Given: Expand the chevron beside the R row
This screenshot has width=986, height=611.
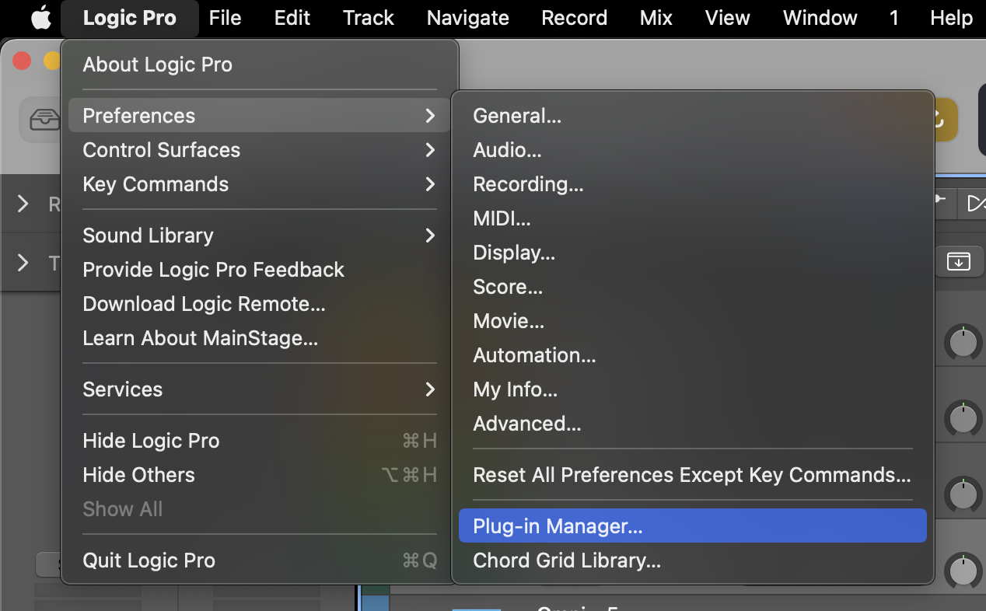Looking at the screenshot, I should click(23, 204).
